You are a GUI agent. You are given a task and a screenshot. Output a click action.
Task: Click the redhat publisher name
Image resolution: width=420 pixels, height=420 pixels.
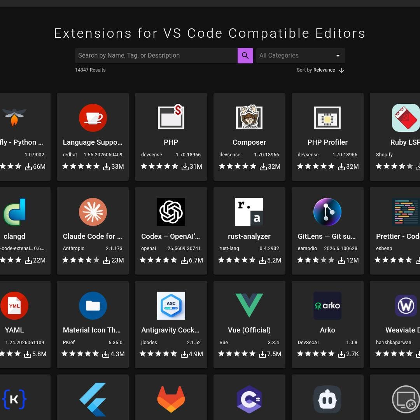point(70,154)
